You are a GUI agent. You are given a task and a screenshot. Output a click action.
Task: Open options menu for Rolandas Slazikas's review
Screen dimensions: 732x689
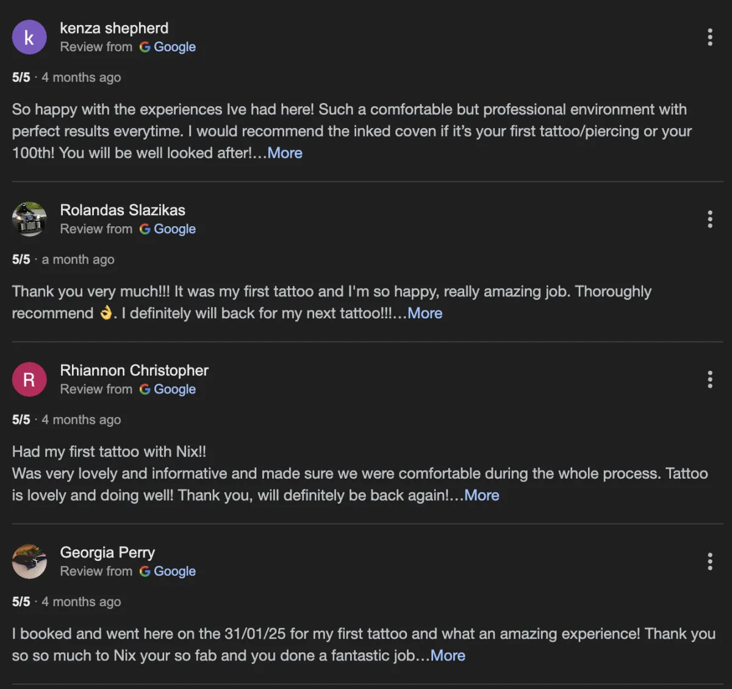pos(710,219)
